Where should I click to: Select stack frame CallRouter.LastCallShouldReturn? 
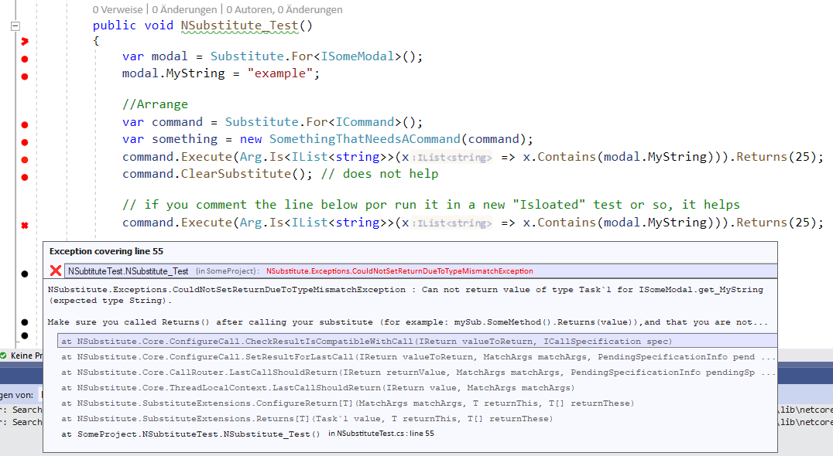417,373
